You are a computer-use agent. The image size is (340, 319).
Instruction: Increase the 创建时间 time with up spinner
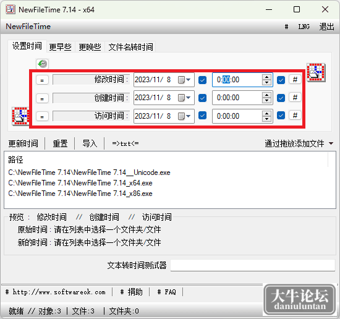tap(266, 95)
